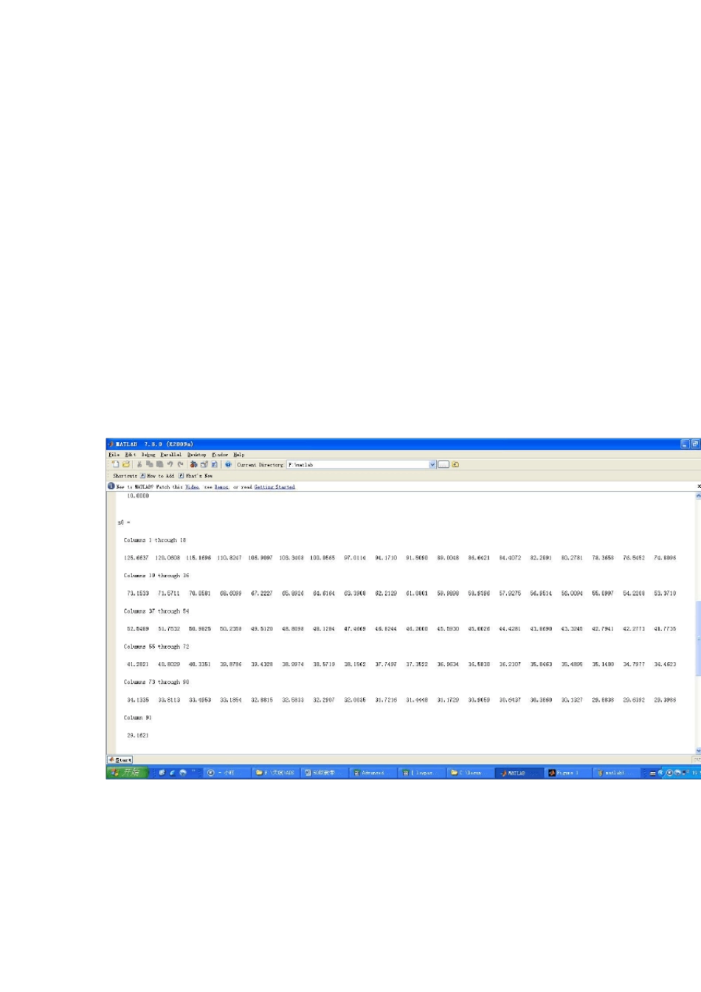Click the 'Column 91' text
The height and width of the screenshot is (992, 701).
[x=137, y=717]
